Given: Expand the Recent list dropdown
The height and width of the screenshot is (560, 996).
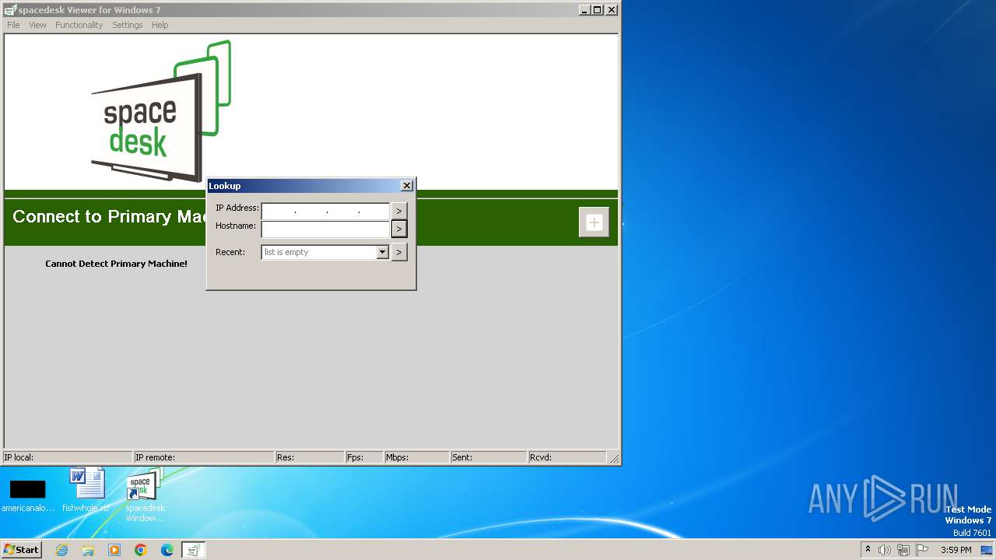Looking at the screenshot, I should coord(382,252).
